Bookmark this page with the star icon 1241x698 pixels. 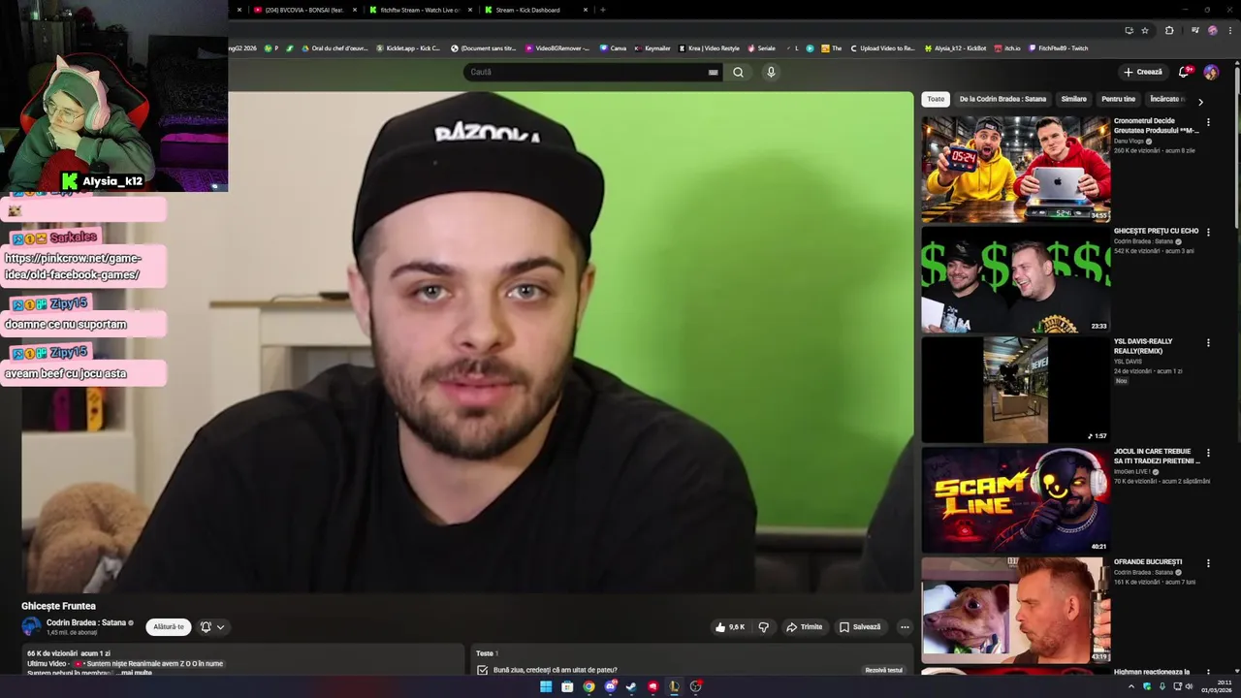click(1145, 30)
